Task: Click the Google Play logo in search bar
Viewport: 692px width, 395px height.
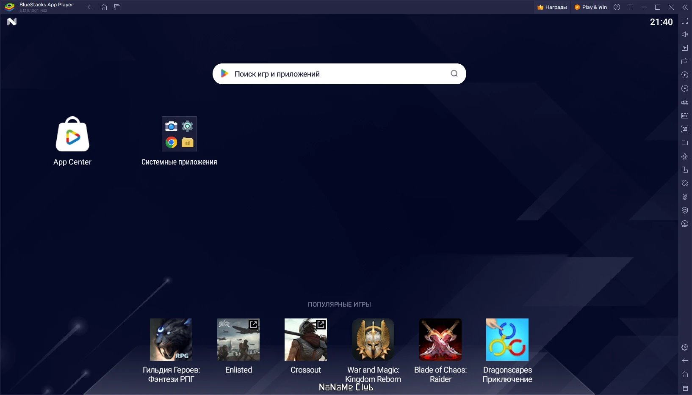Action: (x=224, y=74)
